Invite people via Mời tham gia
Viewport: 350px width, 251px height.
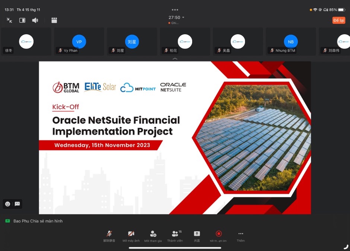click(153, 236)
